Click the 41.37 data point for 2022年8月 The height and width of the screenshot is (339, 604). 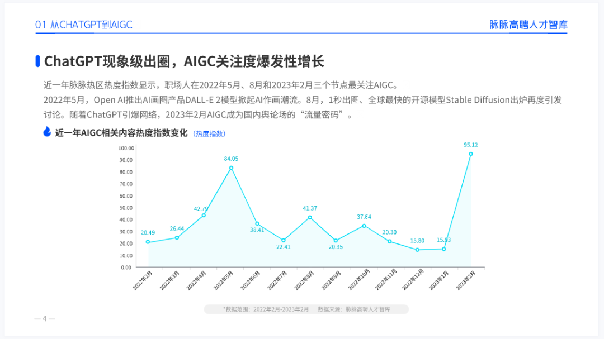click(x=310, y=217)
